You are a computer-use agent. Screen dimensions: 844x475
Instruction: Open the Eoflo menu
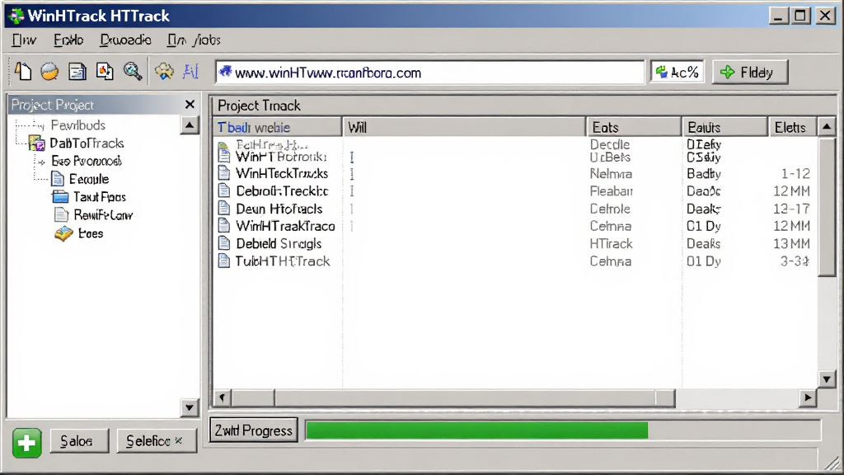68,40
